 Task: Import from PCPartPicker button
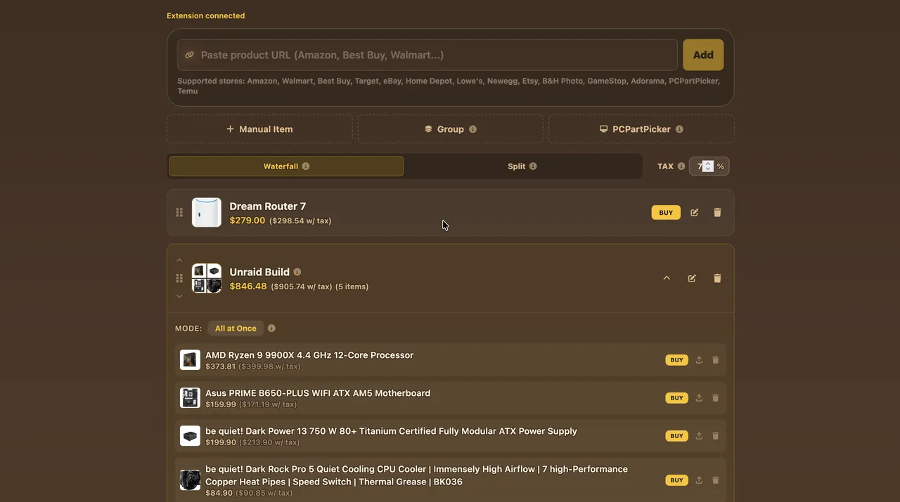(x=641, y=129)
